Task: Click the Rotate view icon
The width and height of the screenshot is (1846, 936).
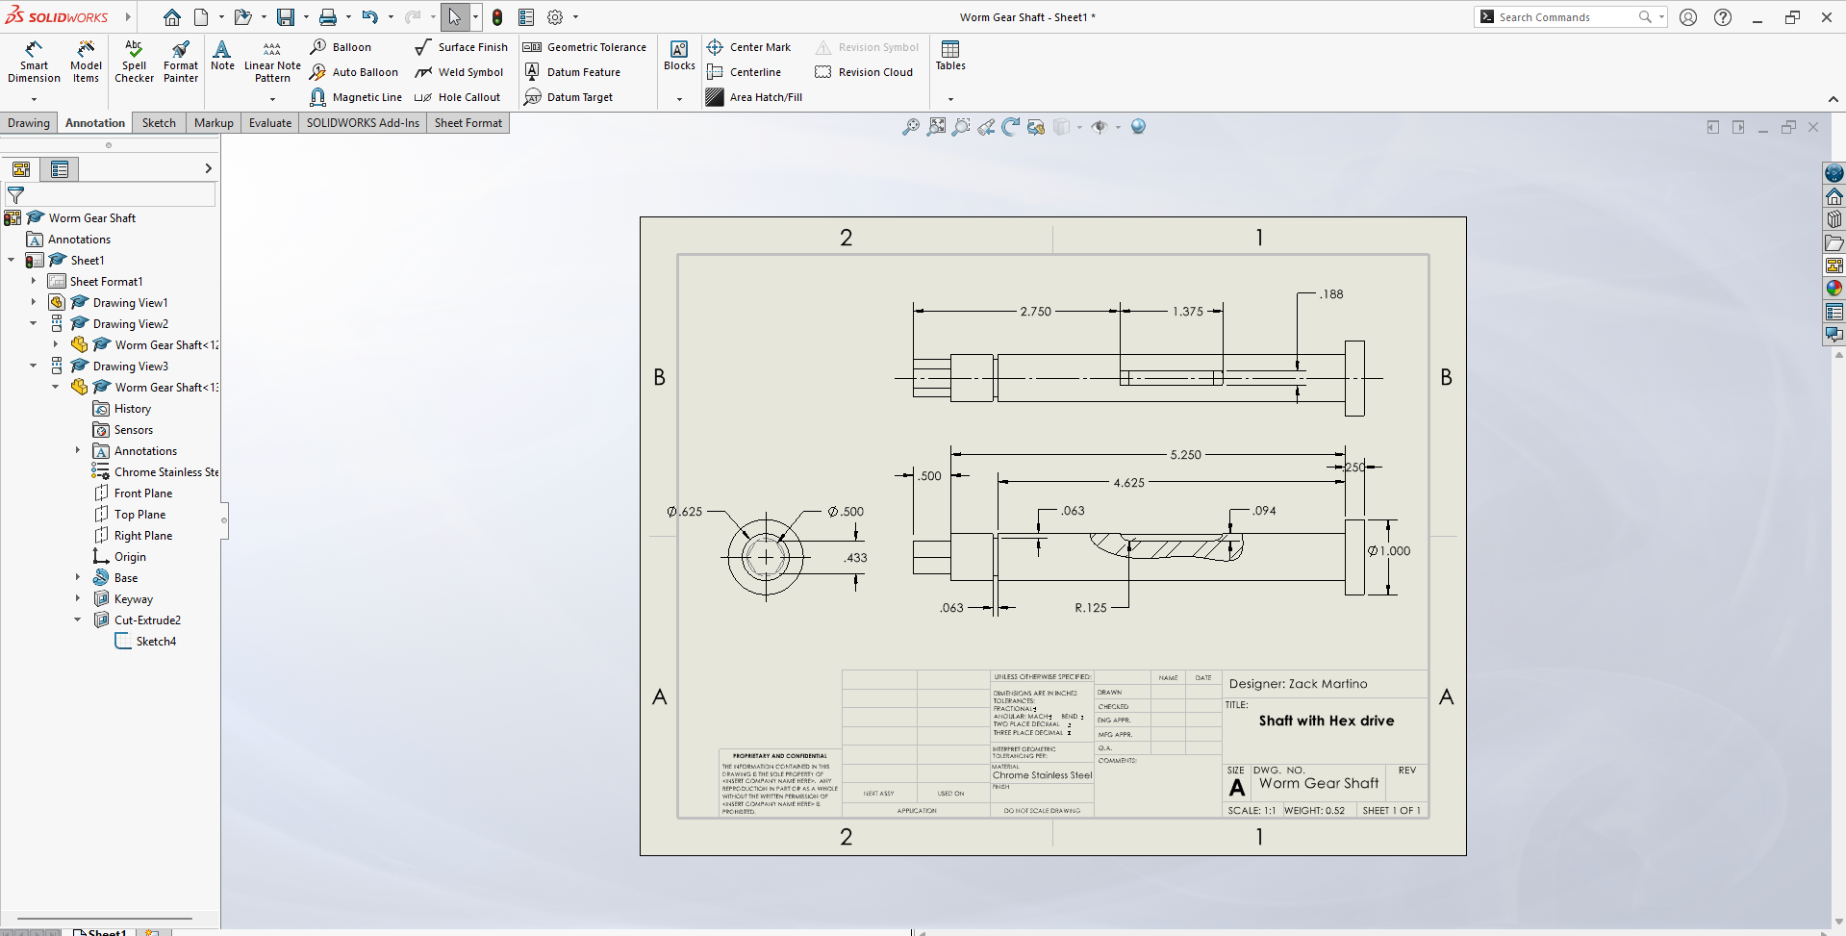Action: click(1011, 127)
